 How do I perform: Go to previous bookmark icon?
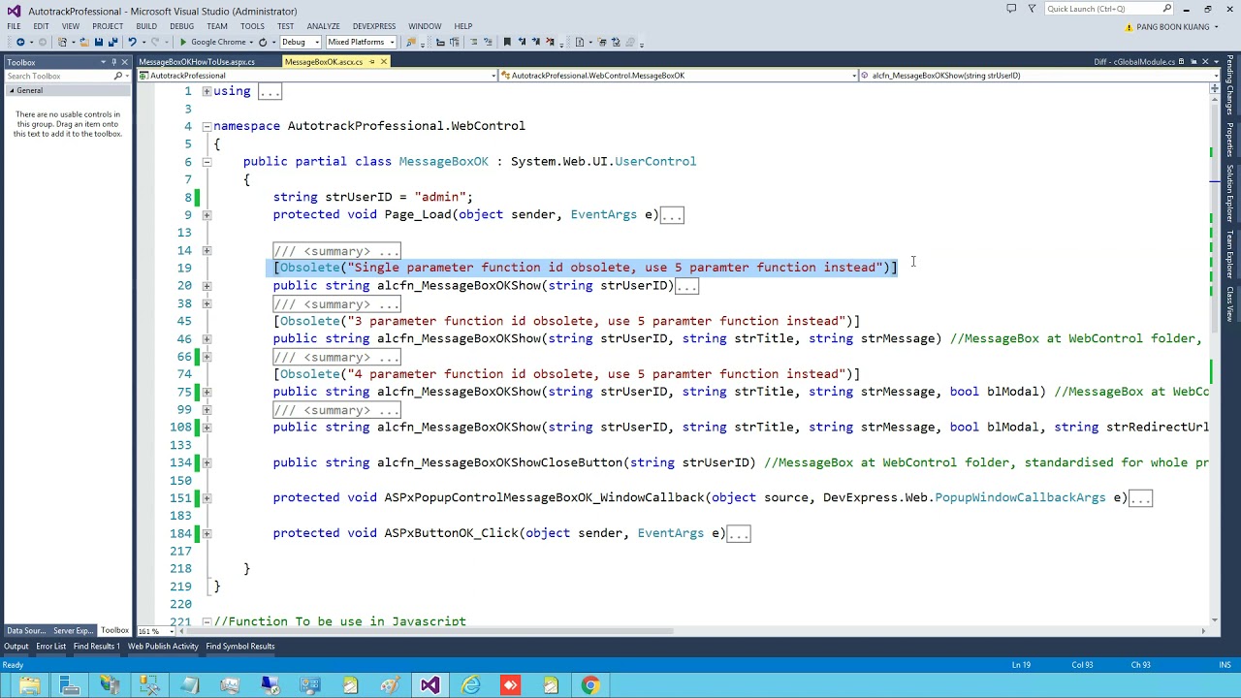click(x=522, y=42)
